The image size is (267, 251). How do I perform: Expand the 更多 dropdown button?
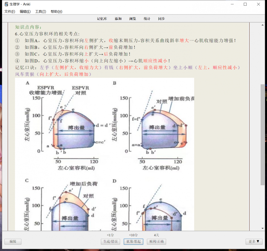(254, 241)
